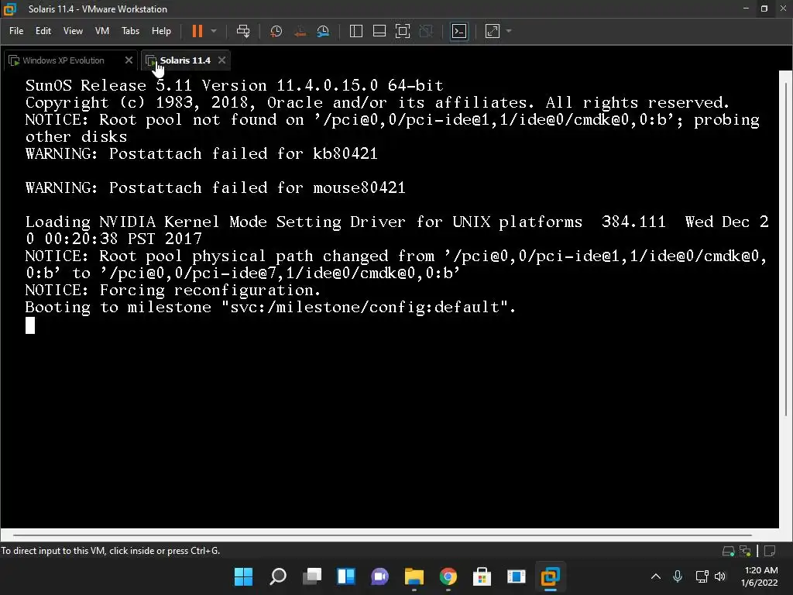Expand the stretch guest dropdown arrow
793x595 pixels.
509,31
